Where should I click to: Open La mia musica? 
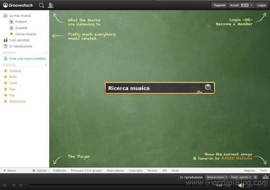(x=20, y=15)
